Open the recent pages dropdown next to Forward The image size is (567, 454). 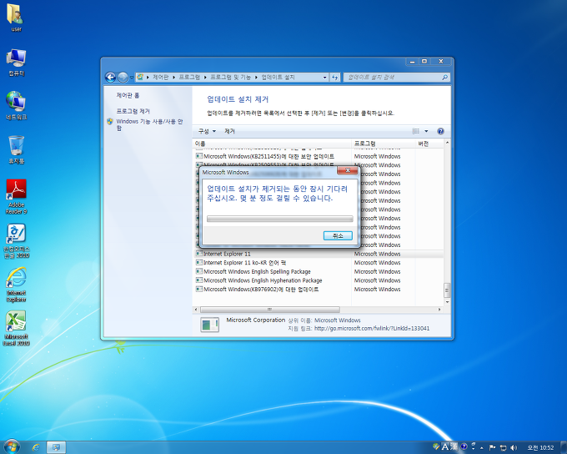coord(132,77)
